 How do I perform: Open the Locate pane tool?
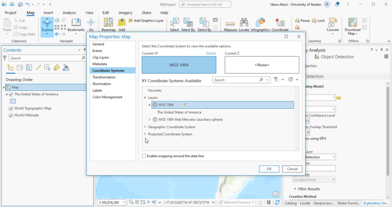point(244,25)
